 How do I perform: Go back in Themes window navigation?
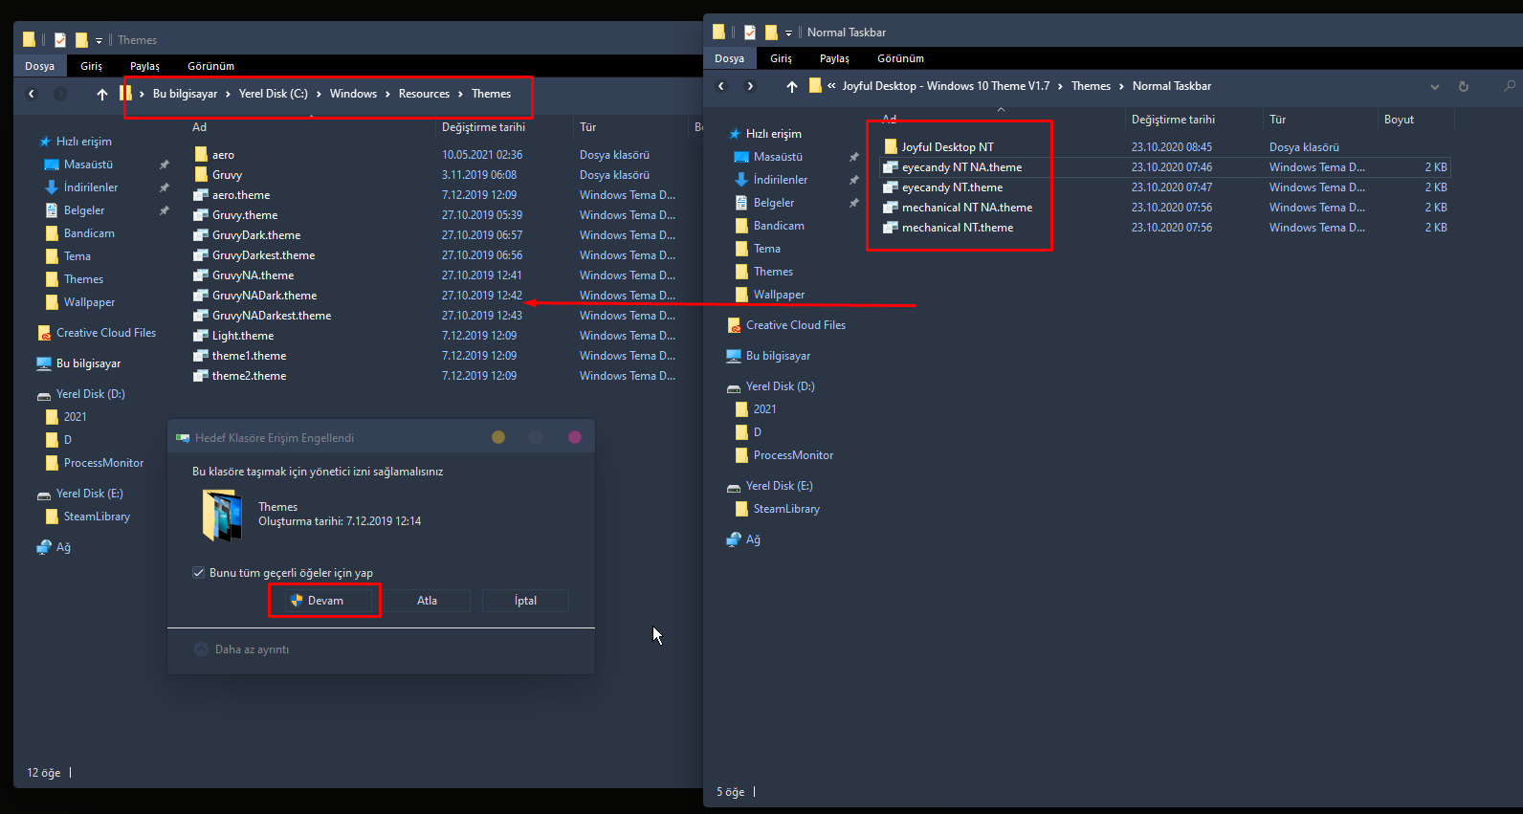(32, 94)
